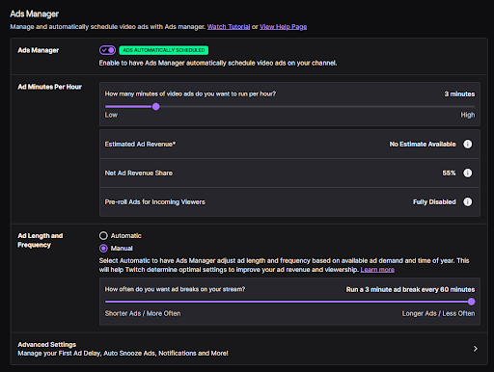Screen dimensions: 494x372
Task: Click the 55% revenue share value
Action: [449, 173]
